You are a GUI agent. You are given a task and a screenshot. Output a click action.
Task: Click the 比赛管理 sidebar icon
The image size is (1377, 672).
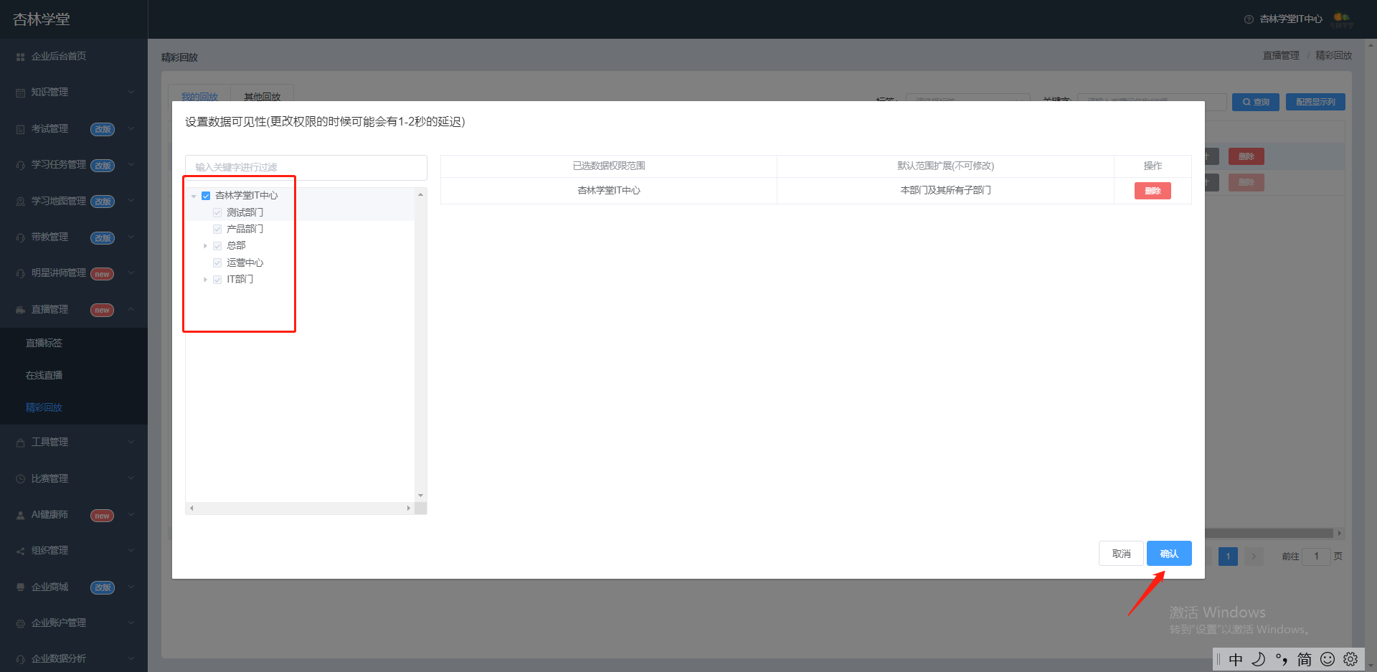pos(20,478)
